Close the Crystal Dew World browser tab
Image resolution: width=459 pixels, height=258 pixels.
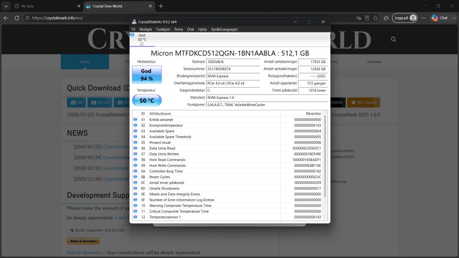coord(150,6)
